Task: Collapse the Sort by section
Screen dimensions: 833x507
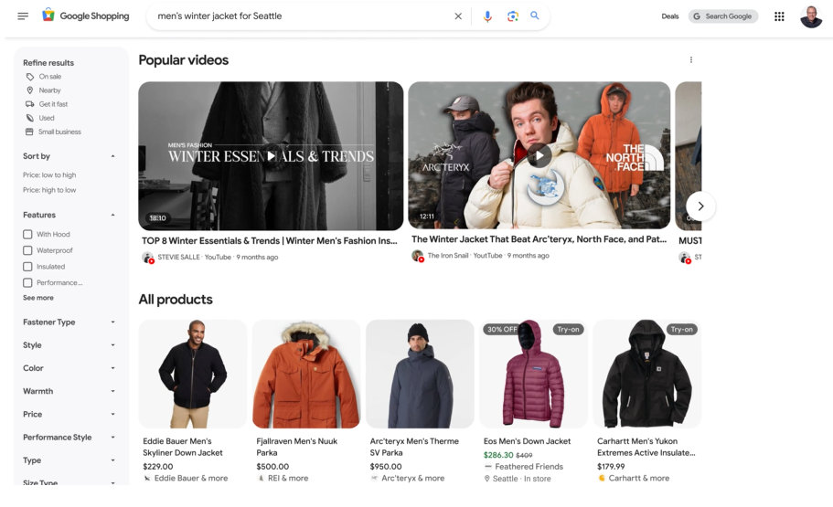Action: point(112,156)
